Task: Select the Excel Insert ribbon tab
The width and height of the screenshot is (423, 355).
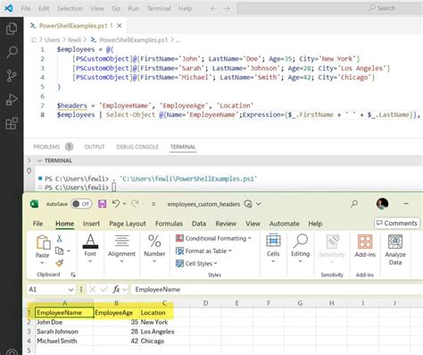Action: 91,224
